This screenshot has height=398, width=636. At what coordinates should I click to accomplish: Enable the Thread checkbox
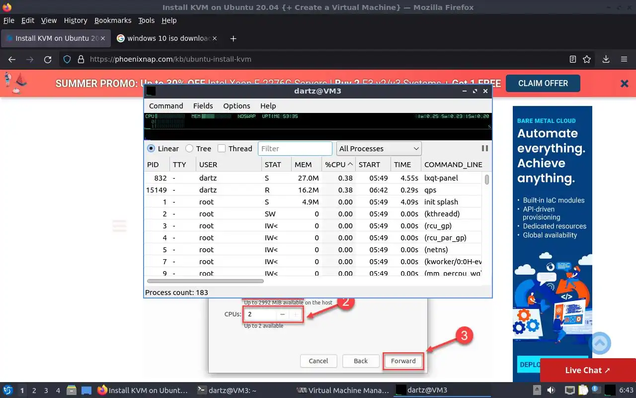[222, 148]
